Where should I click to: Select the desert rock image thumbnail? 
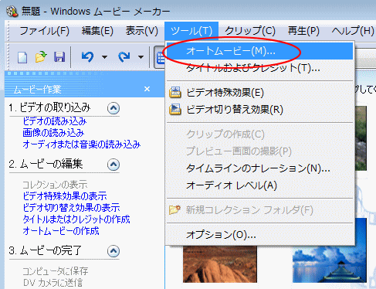(220, 264)
